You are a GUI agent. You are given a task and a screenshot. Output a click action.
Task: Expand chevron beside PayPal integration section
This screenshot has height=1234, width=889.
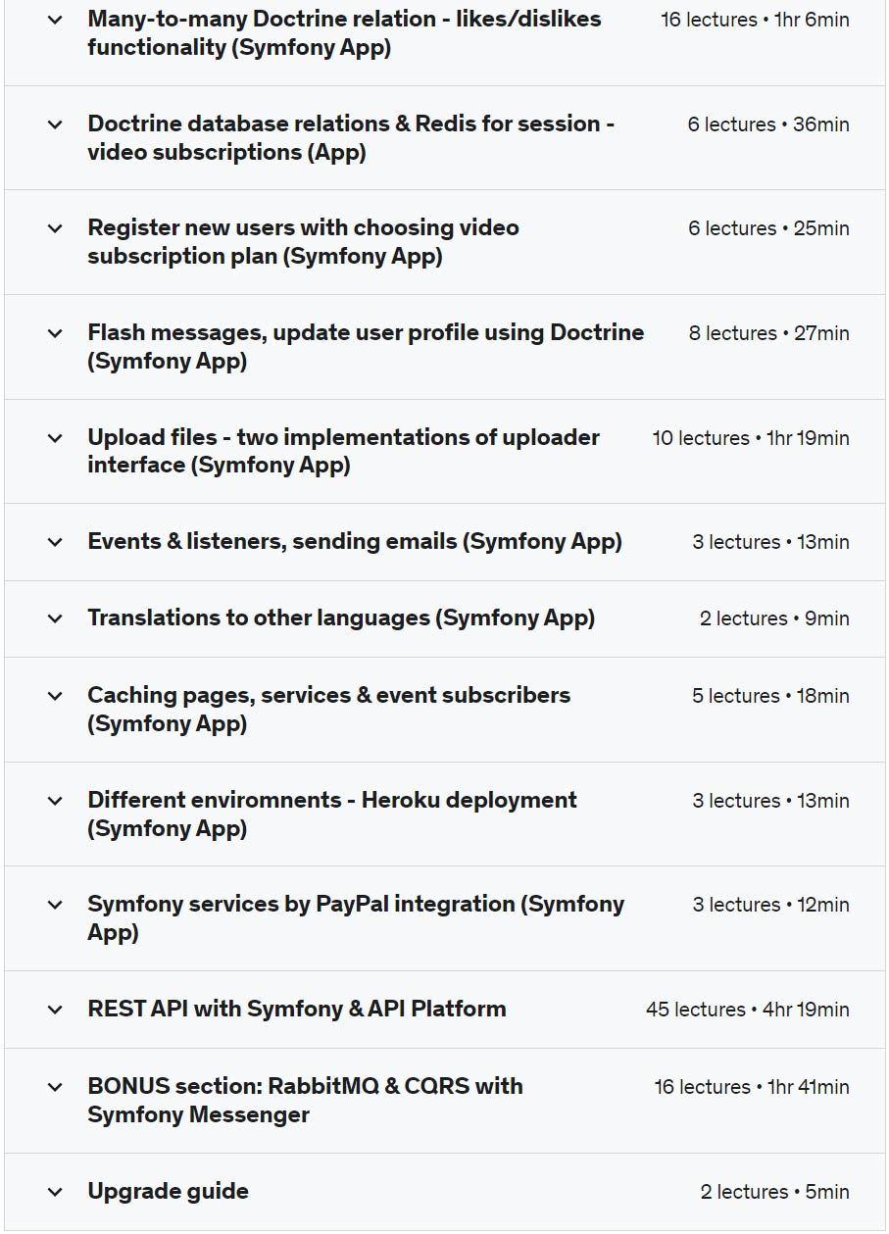(55, 905)
